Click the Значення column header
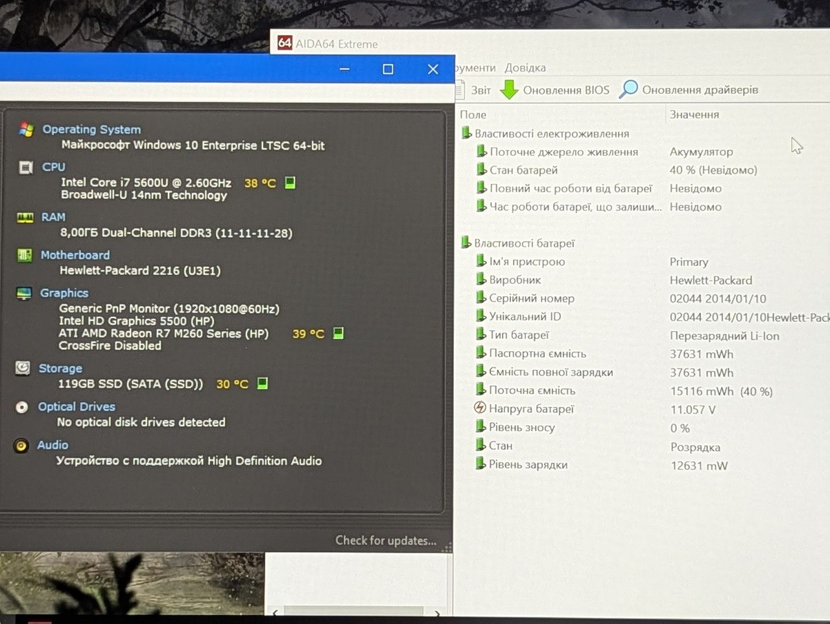Image resolution: width=830 pixels, height=624 pixels. coord(694,114)
